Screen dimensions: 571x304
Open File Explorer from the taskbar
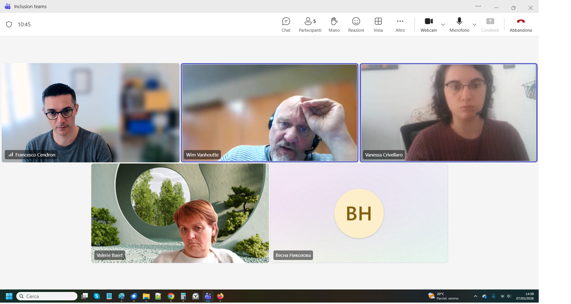[x=146, y=296]
